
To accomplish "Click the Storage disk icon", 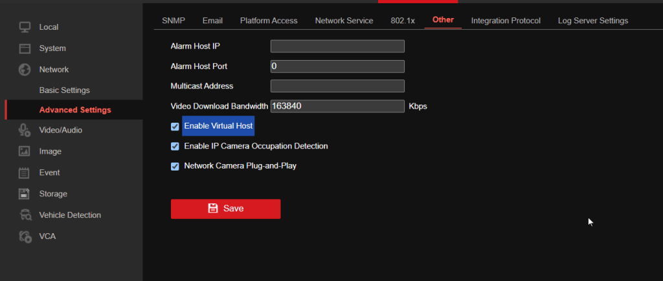I will [x=25, y=194].
